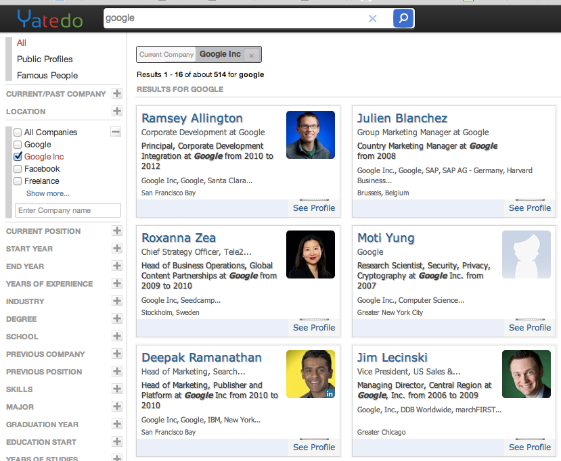The width and height of the screenshot is (561, 461).
Task: Select Public Profiles filter
Action: (x=45, y=59)
